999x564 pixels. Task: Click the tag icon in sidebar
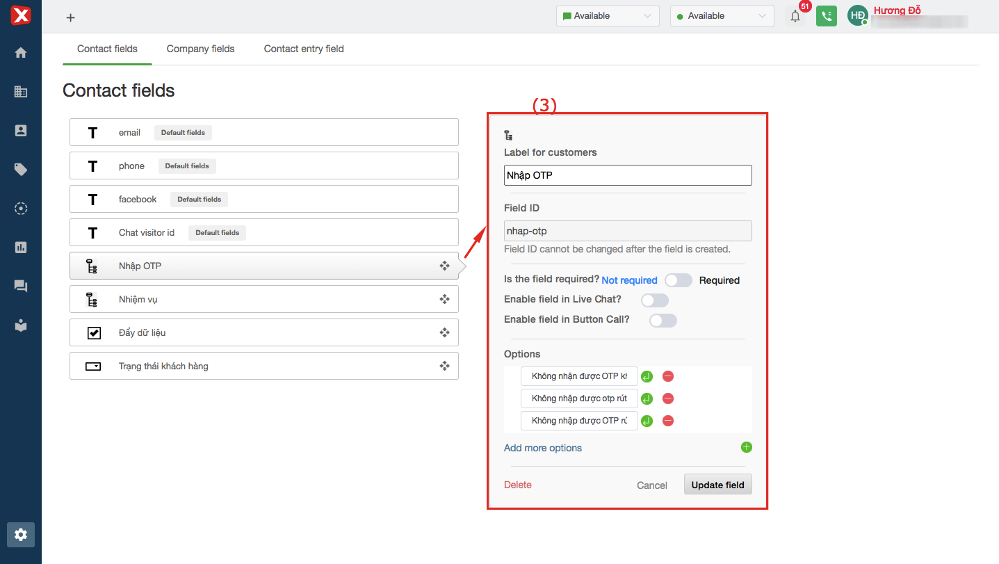(21, 169)
